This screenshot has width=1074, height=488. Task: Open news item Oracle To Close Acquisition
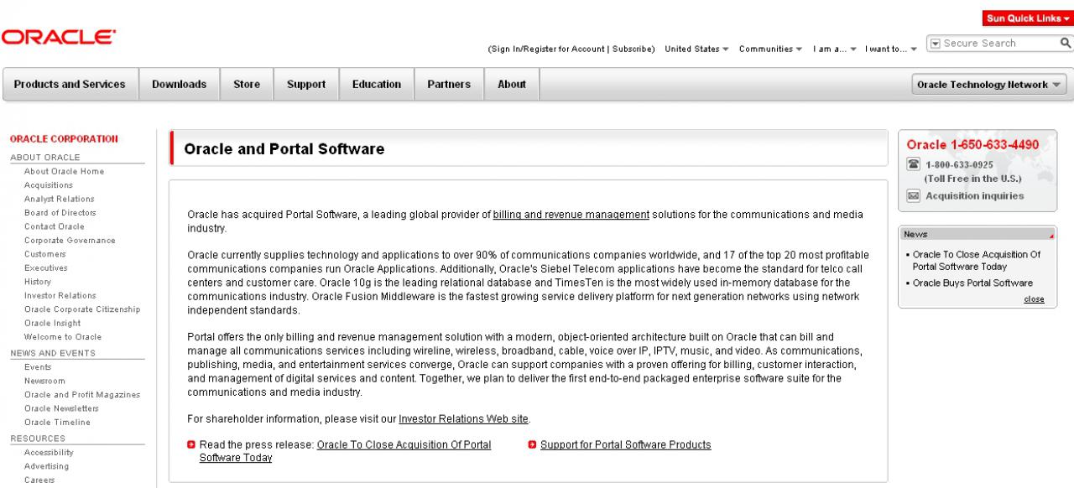977,261
